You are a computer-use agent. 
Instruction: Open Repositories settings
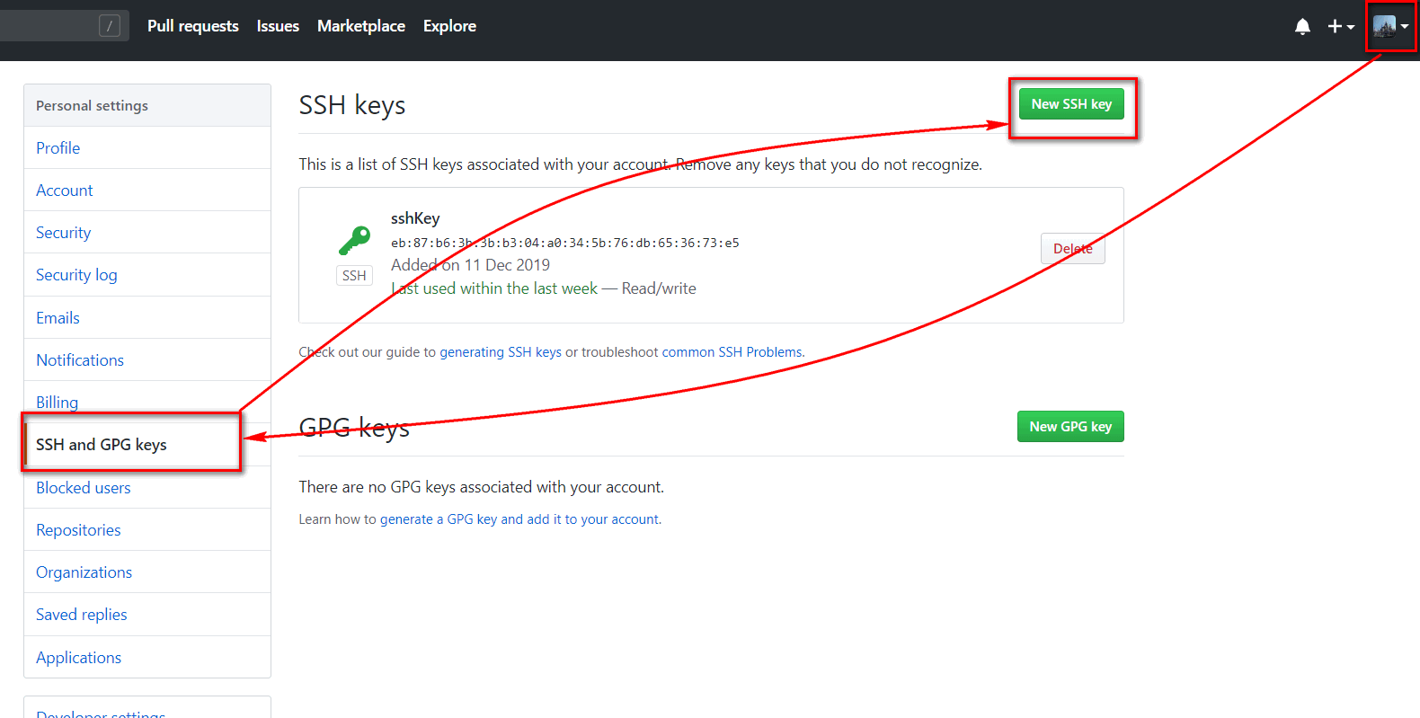pos(147,530)
